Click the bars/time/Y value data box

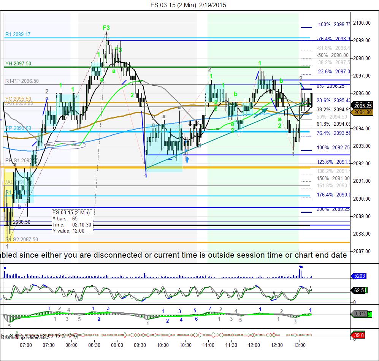coord(72,222)
